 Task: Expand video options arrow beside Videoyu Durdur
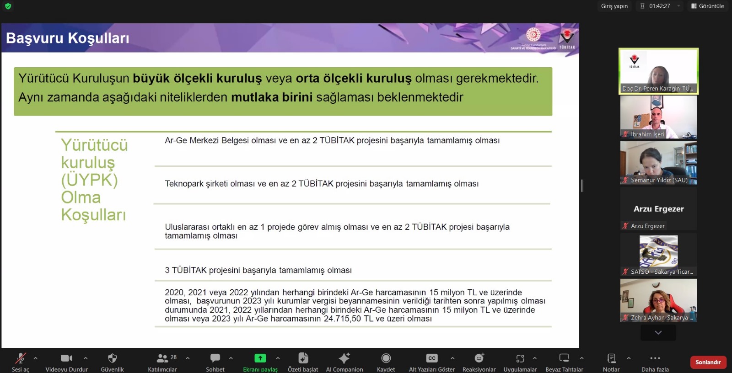point(86,358)
